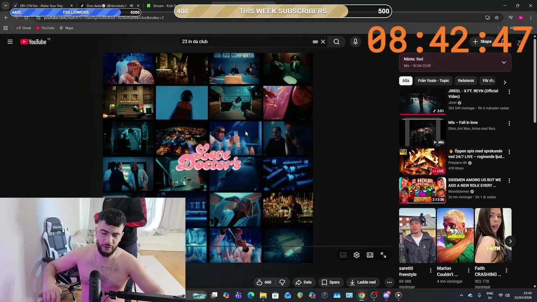Click the Skapa create button
537x302 pixels.
click(482, 42)
